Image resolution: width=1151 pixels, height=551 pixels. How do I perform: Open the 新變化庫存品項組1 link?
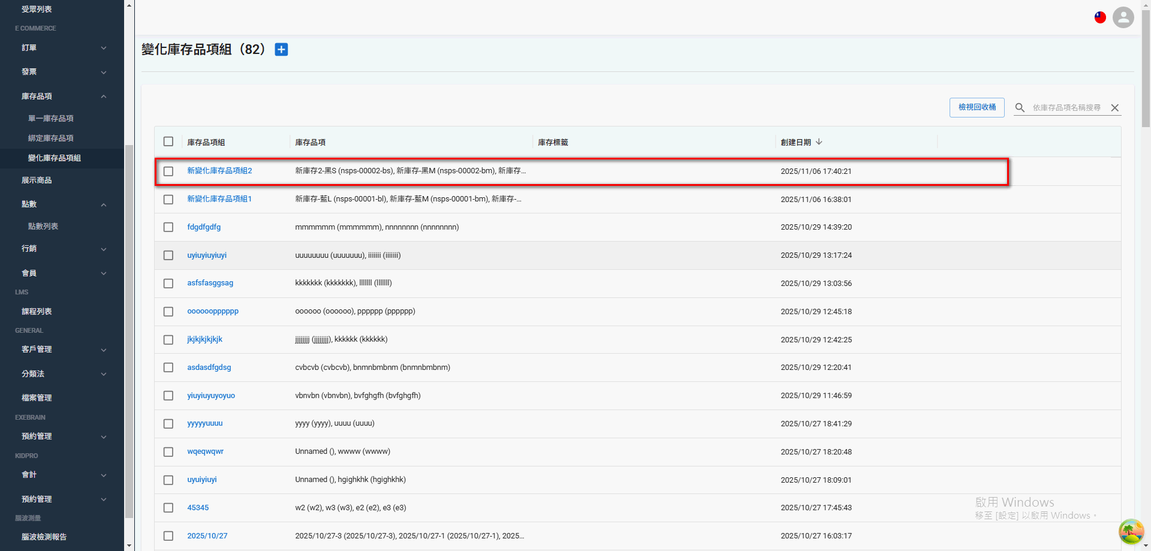tap(219, 199)
